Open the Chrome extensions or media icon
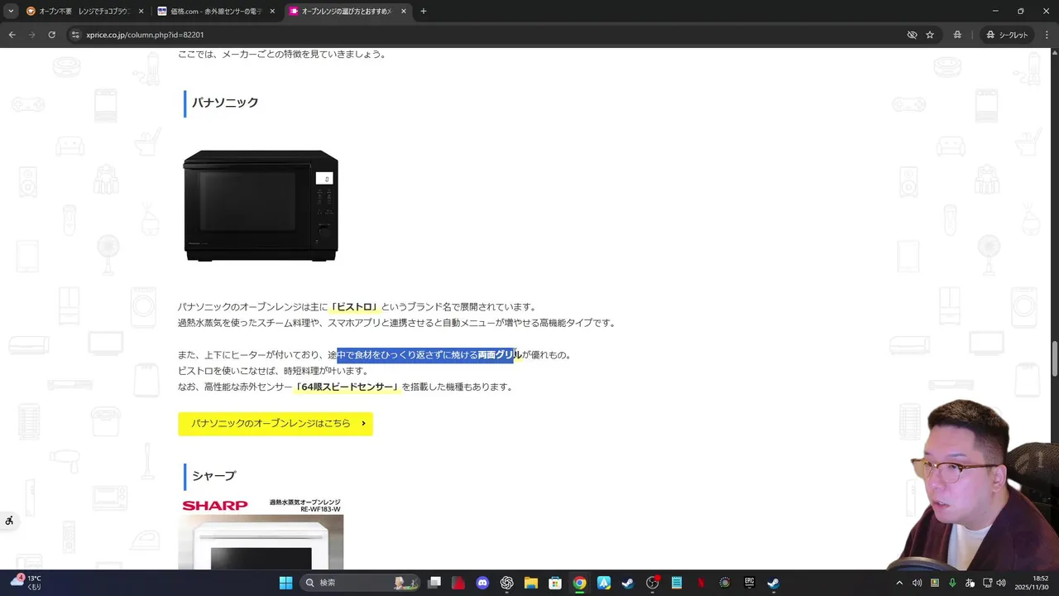Image resolution: width=1059 pixels, height=596 pixels. coord(957,35)
